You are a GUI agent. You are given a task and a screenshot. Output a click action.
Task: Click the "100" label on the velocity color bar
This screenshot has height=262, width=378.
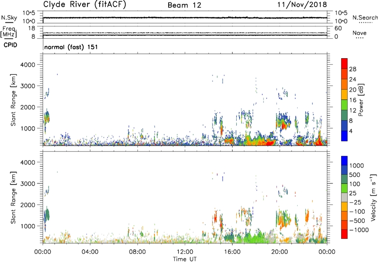(355, 184)
